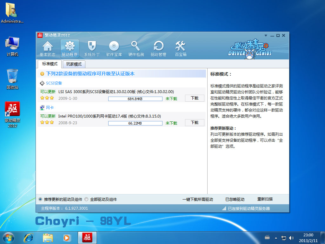325x244 pixels.
Task: Switch to the 玩家模式 tab
Action: 74,64
